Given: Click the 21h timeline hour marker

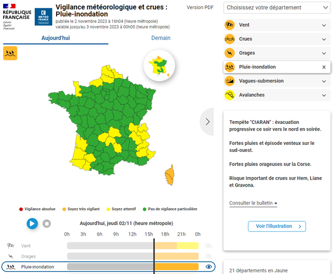Looking at the screenshot, I should click(181, 234).
